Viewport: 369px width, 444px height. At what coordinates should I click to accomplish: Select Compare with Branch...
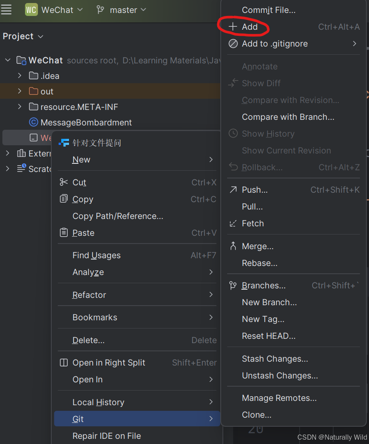(x=294, y=117)
